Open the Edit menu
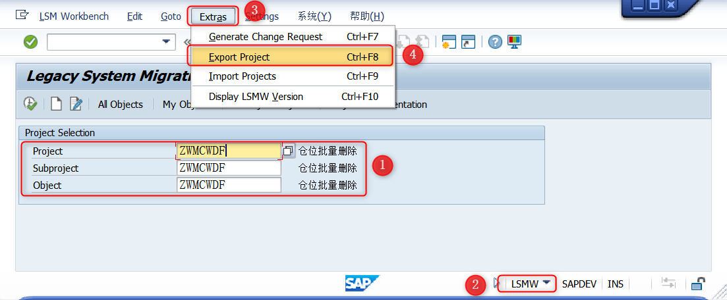This screenshot has width=727, height=300. click(134, 16)
